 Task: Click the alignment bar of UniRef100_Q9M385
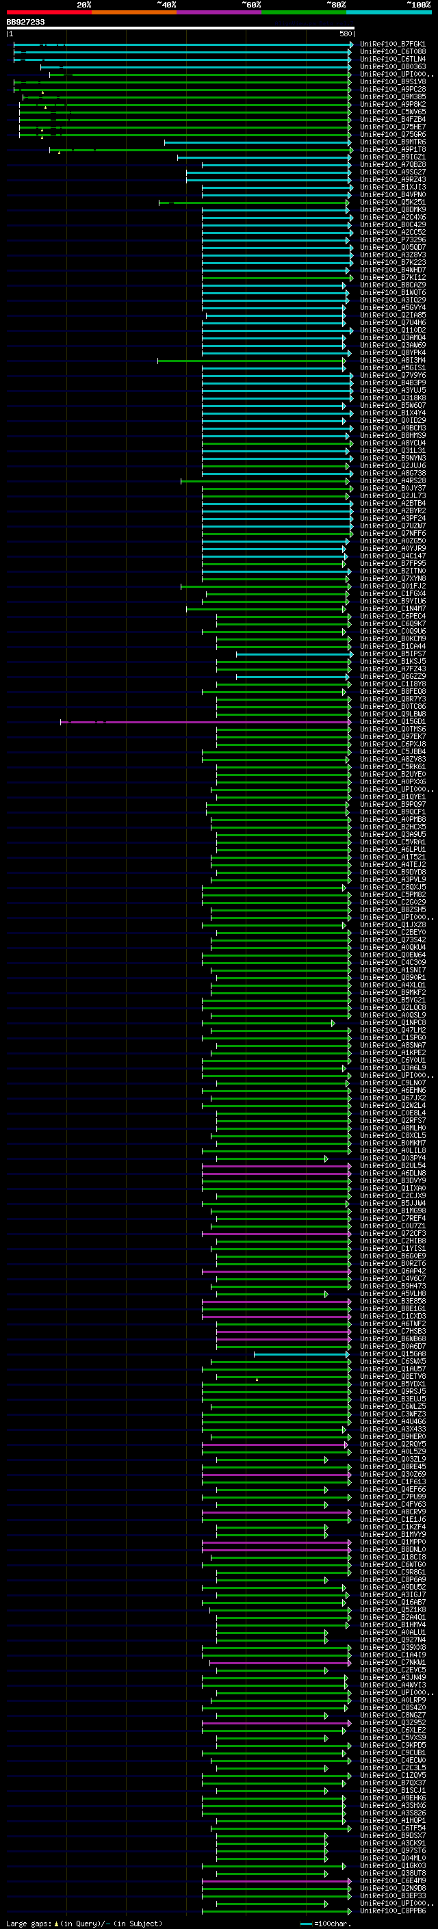186,97
